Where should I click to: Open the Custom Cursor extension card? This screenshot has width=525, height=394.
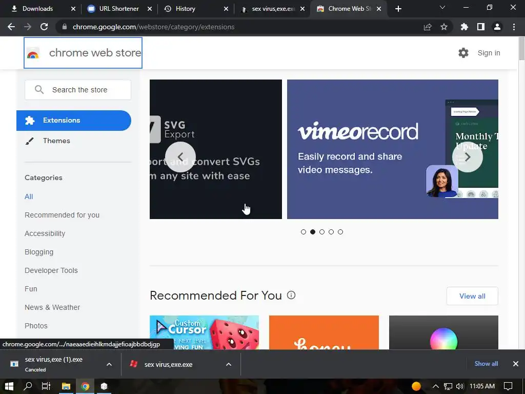tap(204, 332)
